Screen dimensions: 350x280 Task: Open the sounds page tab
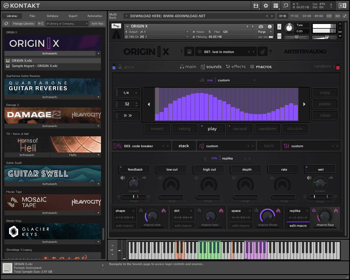click(x=211, y=67)
